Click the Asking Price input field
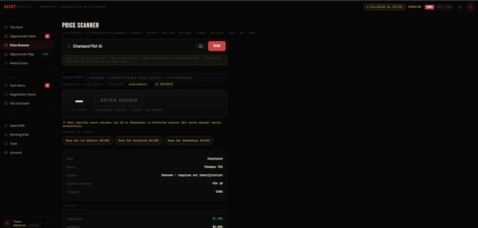Viewport: 478px width, 228px height. (x=157, y=78)
